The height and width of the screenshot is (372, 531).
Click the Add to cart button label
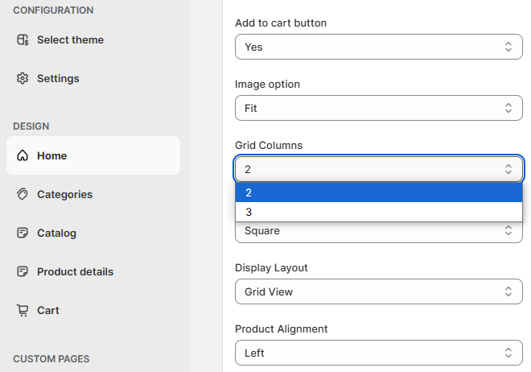[281, 23]
